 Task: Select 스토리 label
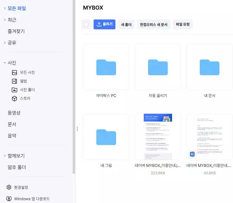coord(25,99)
